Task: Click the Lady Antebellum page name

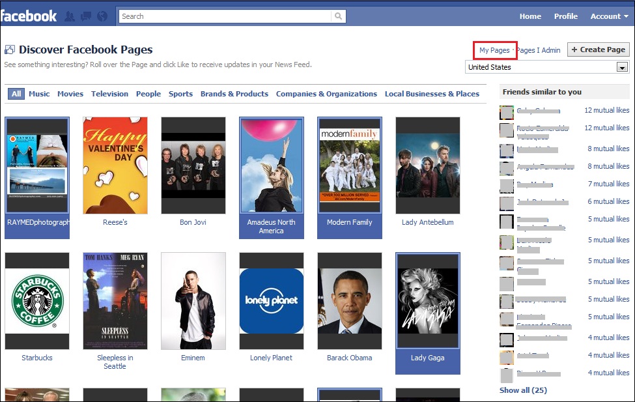Action: pos(428,222)
